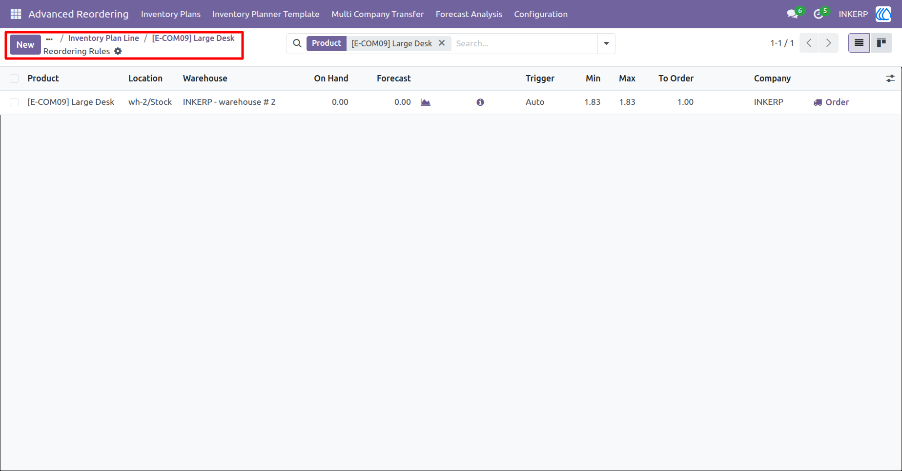This screenshot has height=471, width=902.
Task: Sort by On Hand column header
Action: pyautogui.click(x=331, y=78)
